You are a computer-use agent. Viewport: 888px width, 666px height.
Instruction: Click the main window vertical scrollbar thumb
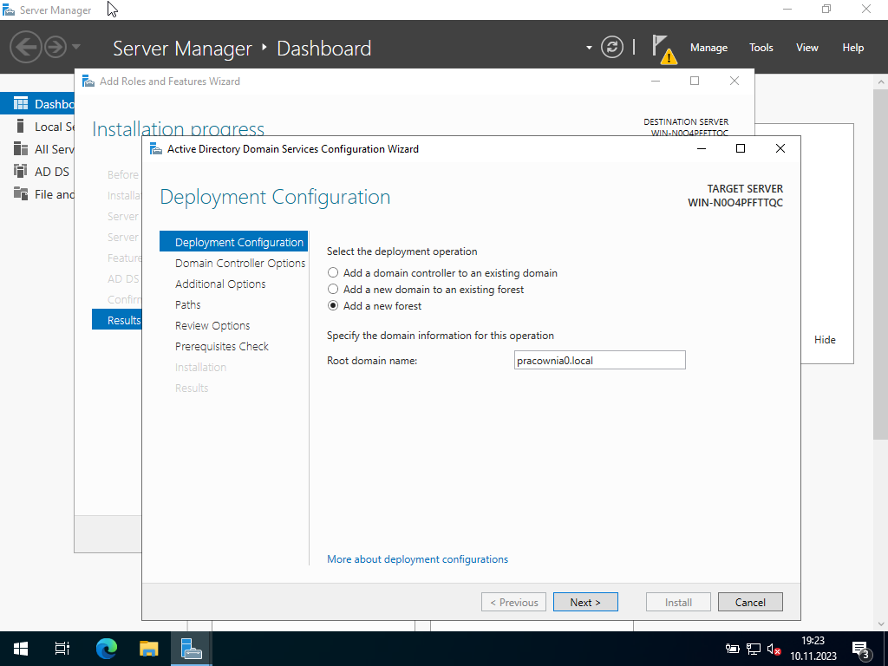[880, 264]
